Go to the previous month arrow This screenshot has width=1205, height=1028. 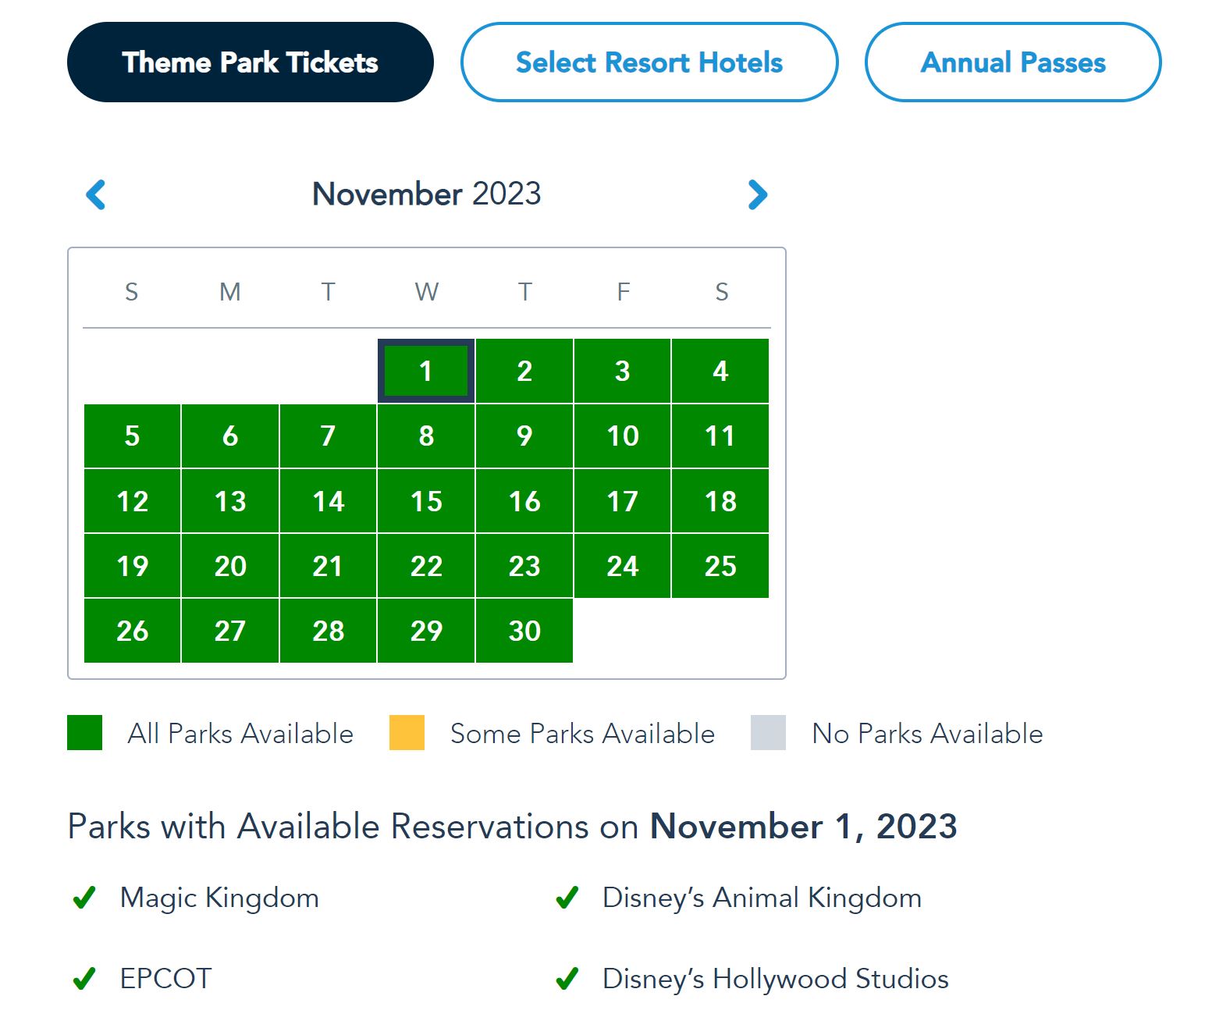(96, 194)
